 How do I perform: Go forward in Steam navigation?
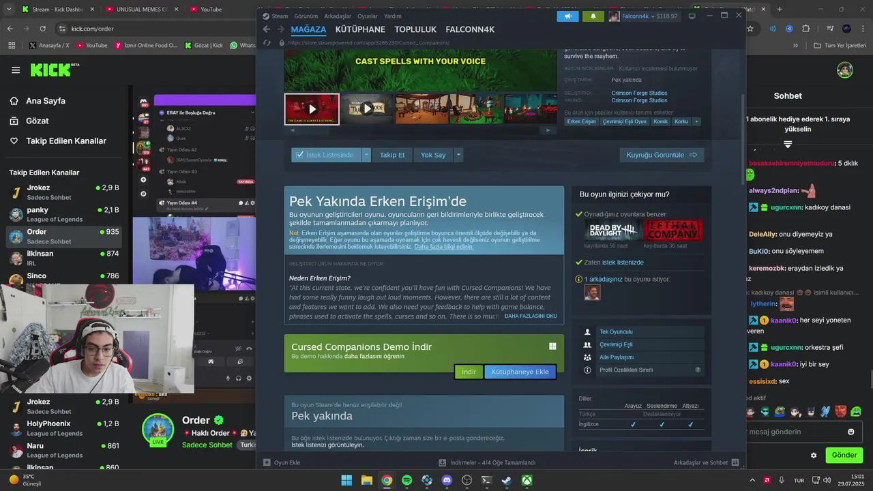281,29
